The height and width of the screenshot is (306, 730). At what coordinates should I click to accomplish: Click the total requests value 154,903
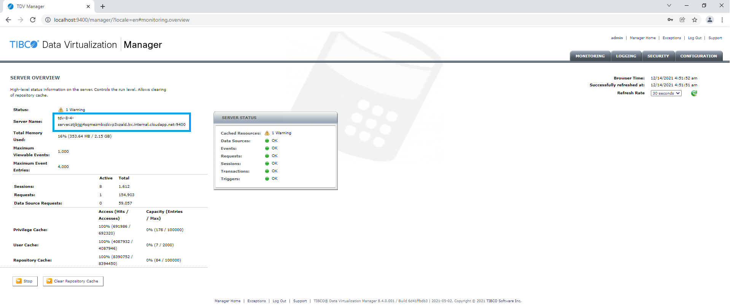pyautogui.click(x=126, y=195)
